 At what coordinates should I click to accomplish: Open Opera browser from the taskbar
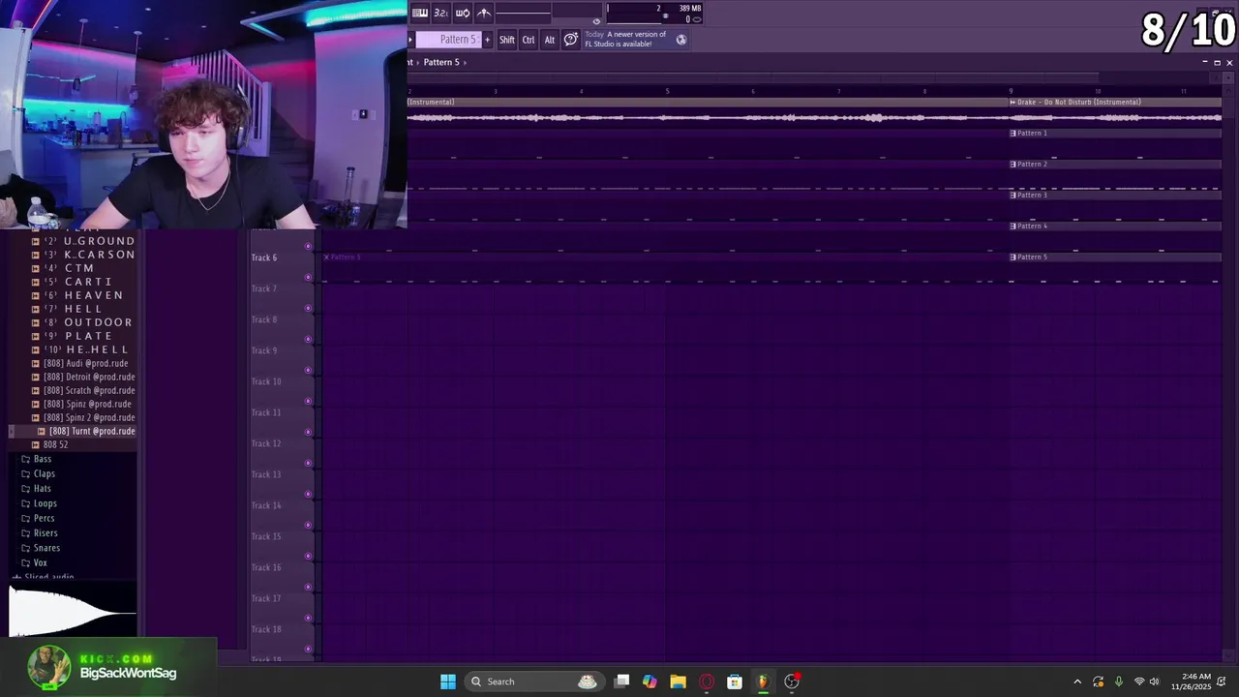click(x=707, y=682)
